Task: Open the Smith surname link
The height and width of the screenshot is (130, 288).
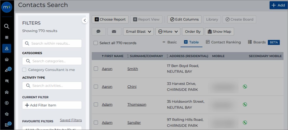Action: (133, 69)
